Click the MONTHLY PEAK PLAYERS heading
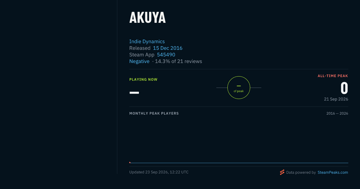360x189 pixels. click(154, 113)
